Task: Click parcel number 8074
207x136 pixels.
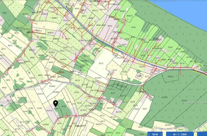Action: pyautogui.click(x=10, y=46)
